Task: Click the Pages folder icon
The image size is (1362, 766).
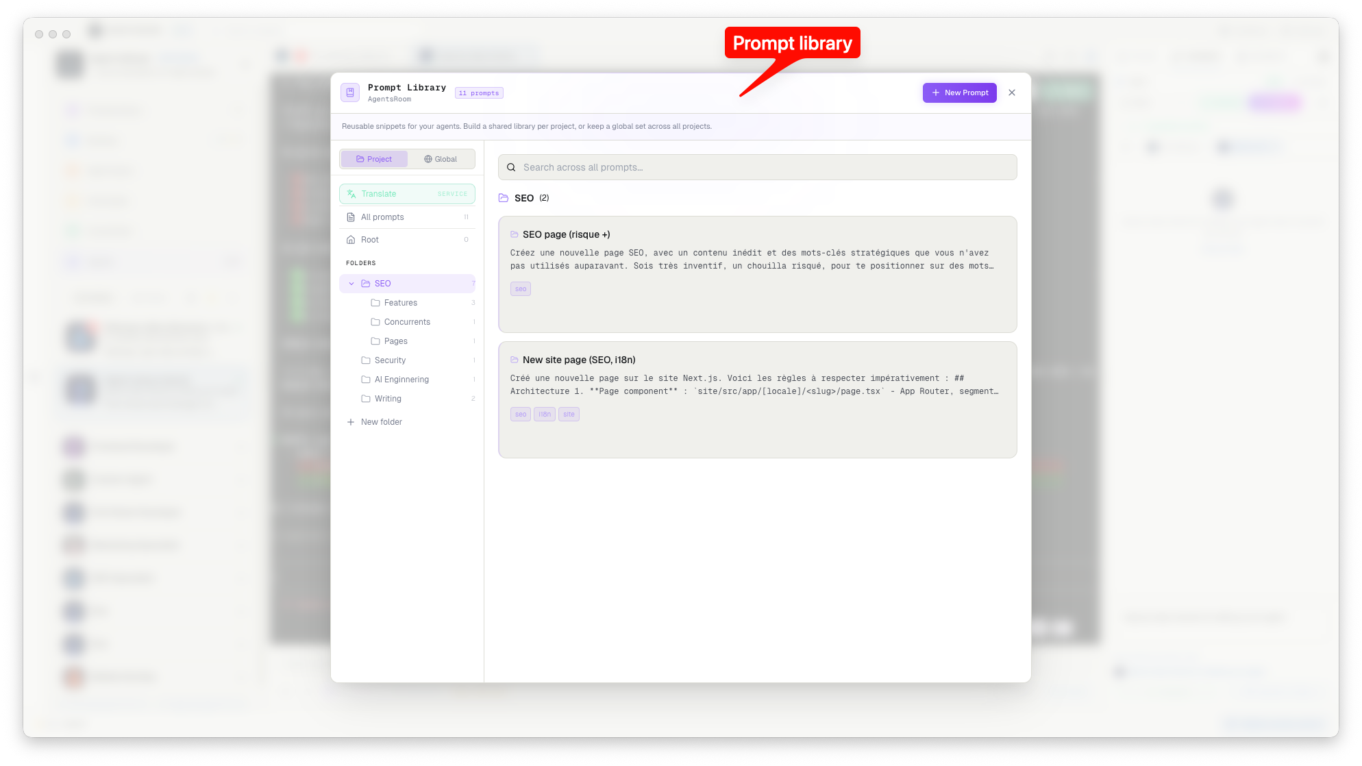Action: tap(375, 341)
